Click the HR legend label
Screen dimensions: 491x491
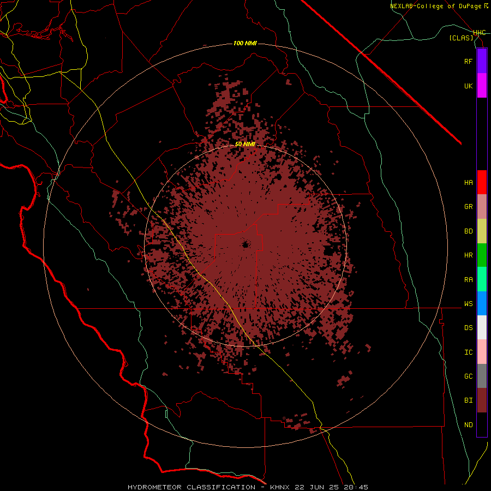point(468,255)
